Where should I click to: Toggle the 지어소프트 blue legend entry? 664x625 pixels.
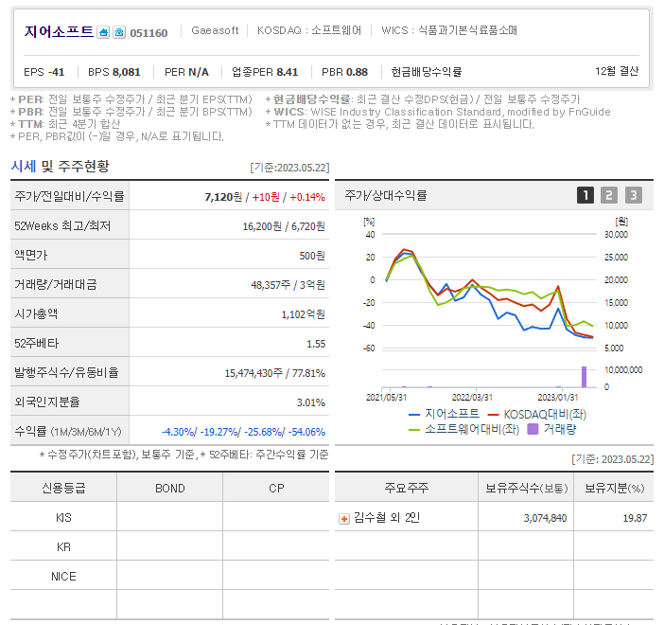(444, 414)
